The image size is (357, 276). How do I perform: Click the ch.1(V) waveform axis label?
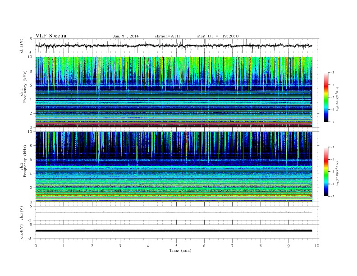(x=21, y=46)
